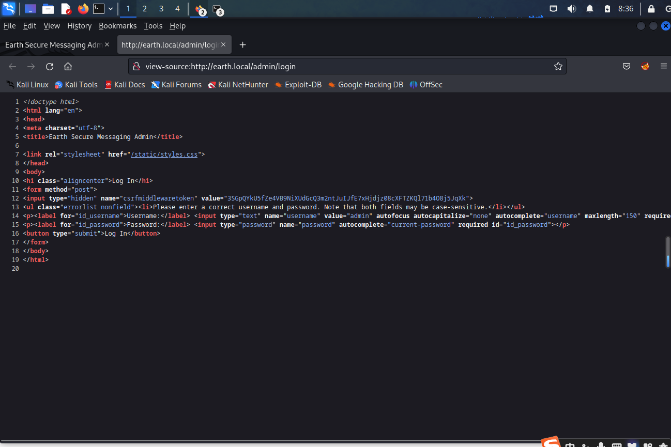Viewport: 671px width, 447px height.
Task: Open the Kali applications menu
Action: tap(8, 9)
